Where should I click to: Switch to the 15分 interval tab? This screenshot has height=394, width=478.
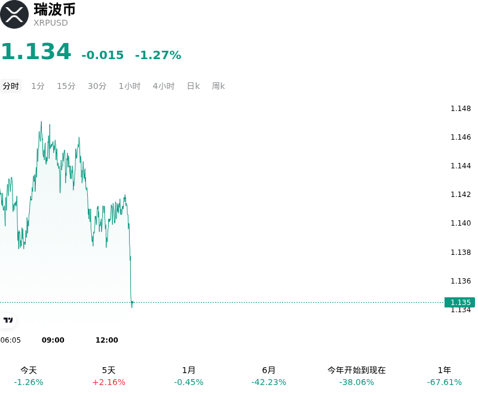pos(66,86)
